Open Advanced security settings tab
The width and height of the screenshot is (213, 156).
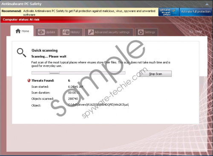click(x=109, y=32)
